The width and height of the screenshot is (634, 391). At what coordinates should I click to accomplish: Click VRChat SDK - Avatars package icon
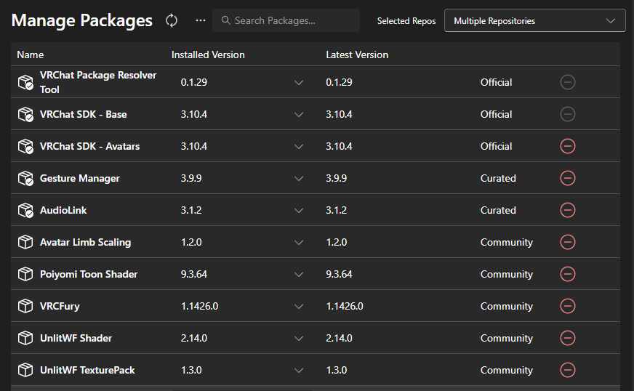point(25,146)
